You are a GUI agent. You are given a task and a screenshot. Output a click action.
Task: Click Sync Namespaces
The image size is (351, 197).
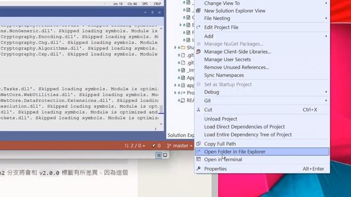coord(262,76)
